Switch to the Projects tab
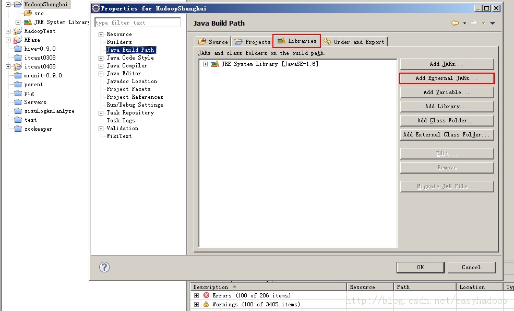 pyautogui.click(x=253, y=42)
